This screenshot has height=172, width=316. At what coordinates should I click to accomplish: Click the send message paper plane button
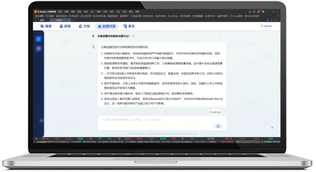pos(217,126)
